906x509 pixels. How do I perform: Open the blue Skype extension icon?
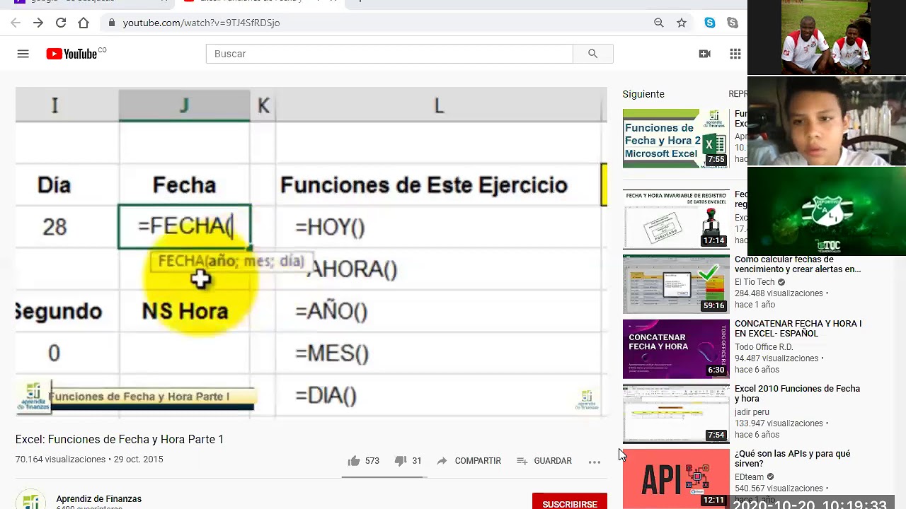(x=710, y=23)
